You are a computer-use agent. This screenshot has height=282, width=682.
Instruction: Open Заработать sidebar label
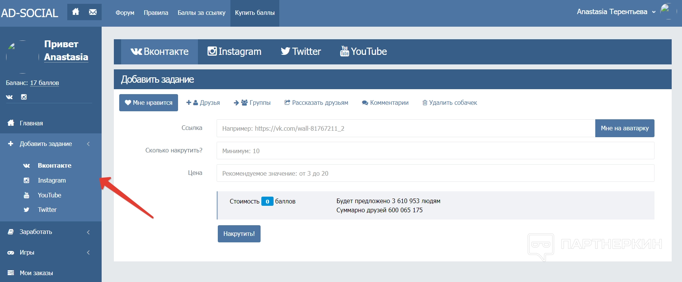(x=36, y=232)
